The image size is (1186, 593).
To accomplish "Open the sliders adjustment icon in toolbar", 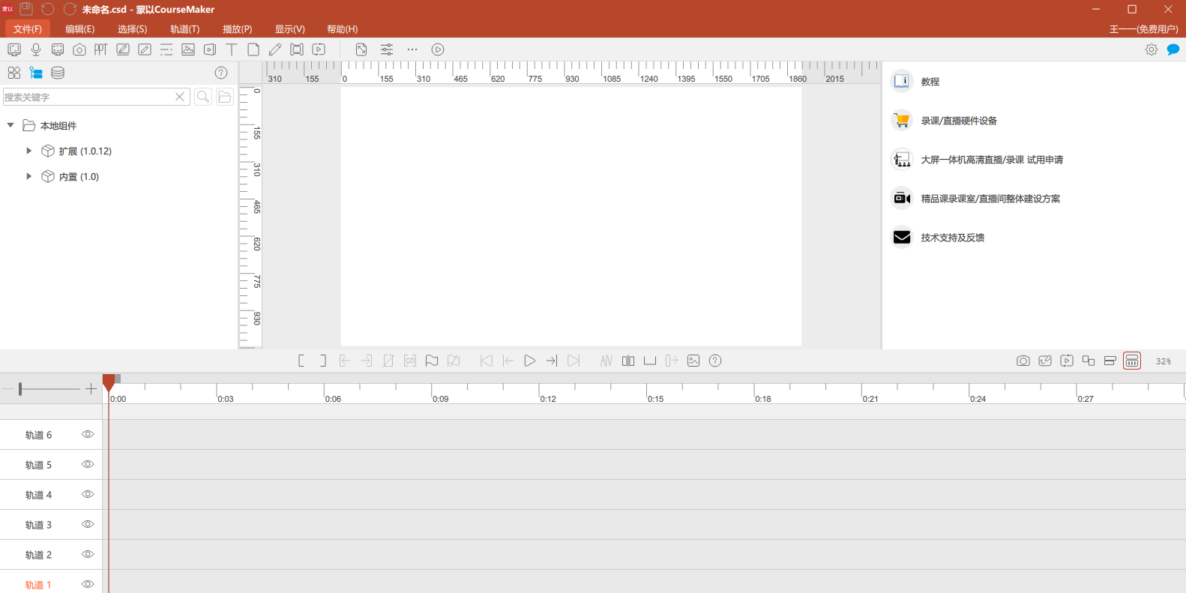I will click(387, 49).
